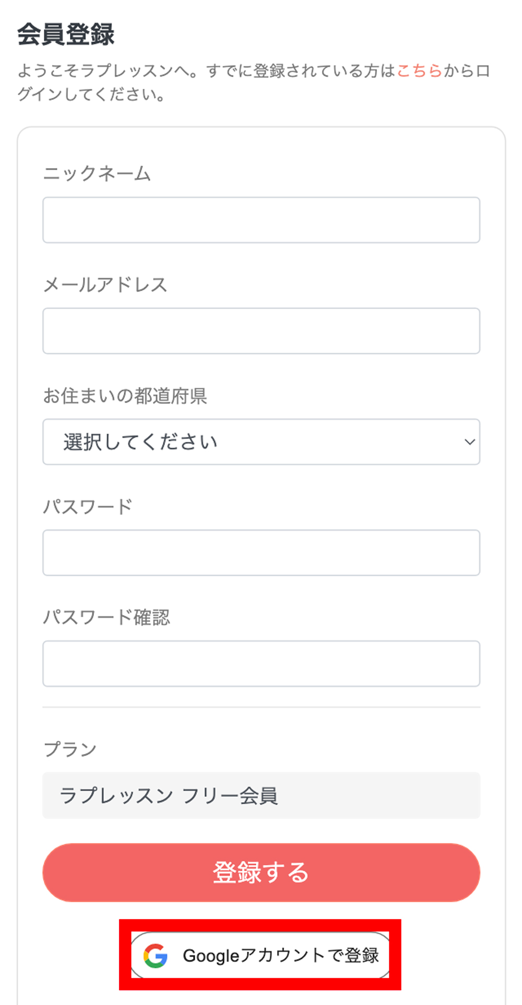This screenshot has width=522, height=1005.
Task: Click the パスワード field label
Action: tap(89, 506)
